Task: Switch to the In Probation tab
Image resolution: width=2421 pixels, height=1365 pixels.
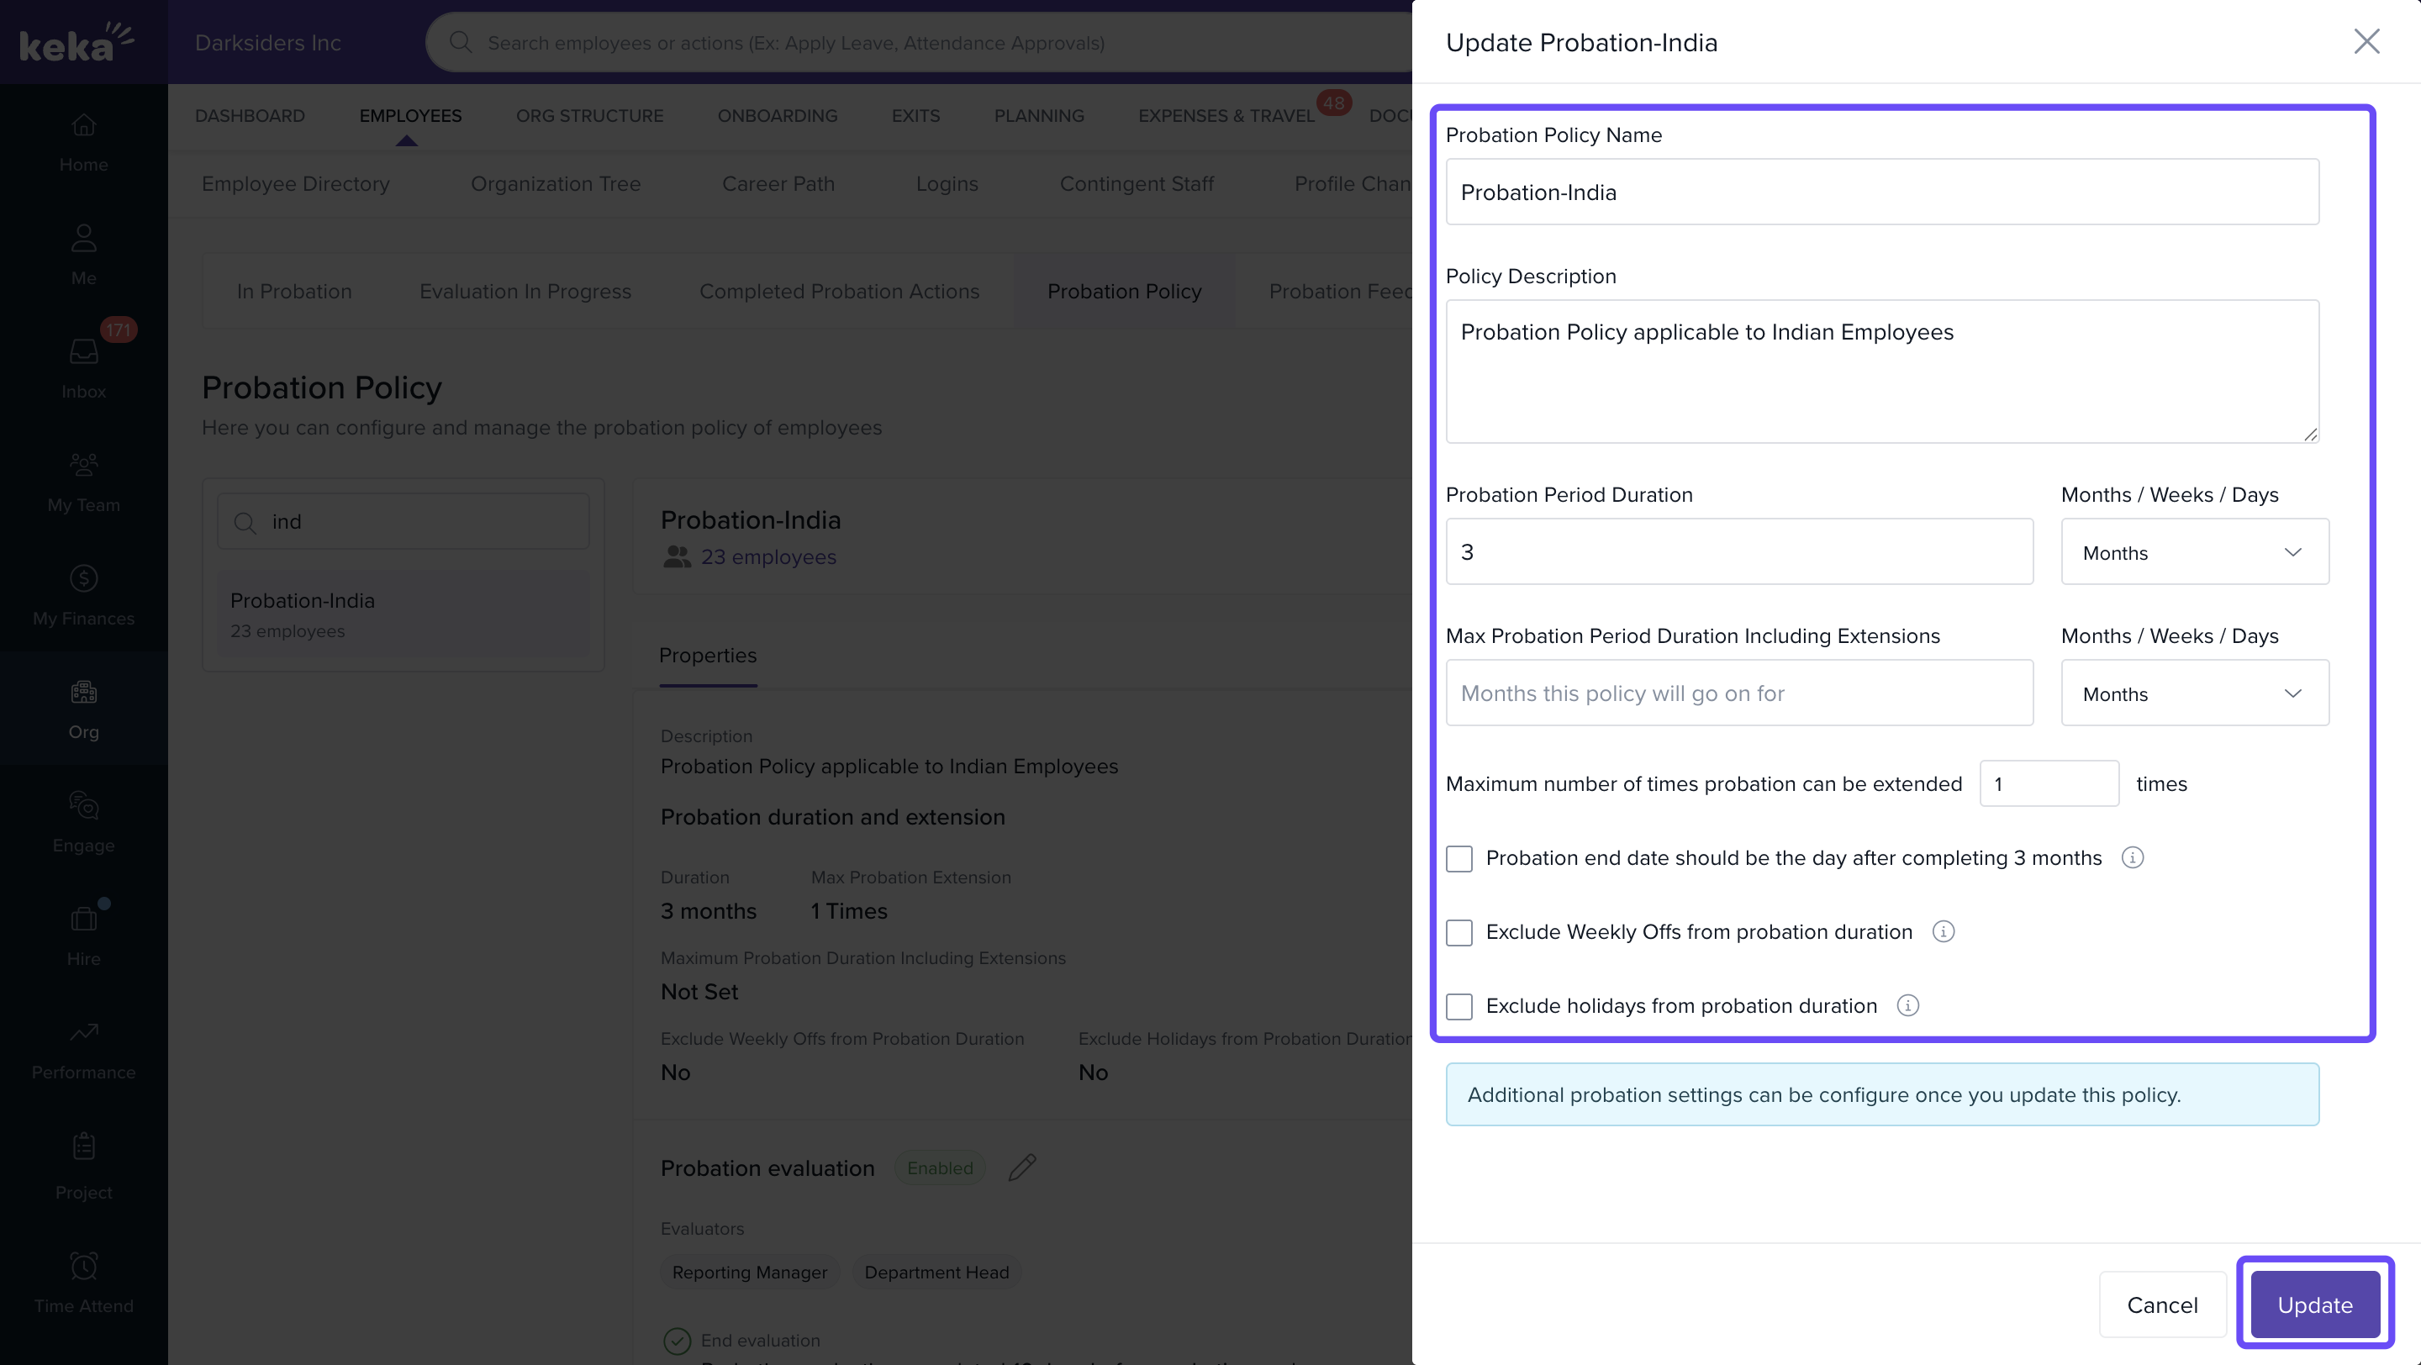Action: pyautogui.click(x=294, y=291)
